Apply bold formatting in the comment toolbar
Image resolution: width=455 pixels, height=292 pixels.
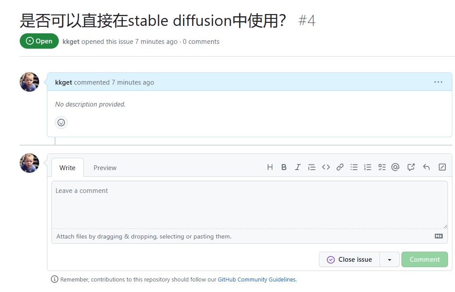[x=284, y=167]
